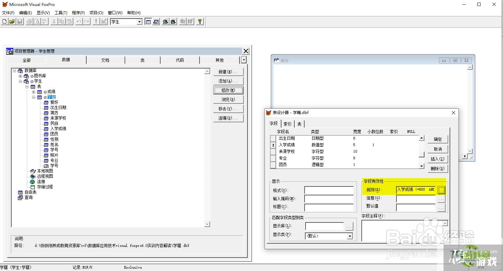The height and width of the screenshot is (271, 503).
Task: Select the 存储过程 item in tree
Action: coord(45,187)
